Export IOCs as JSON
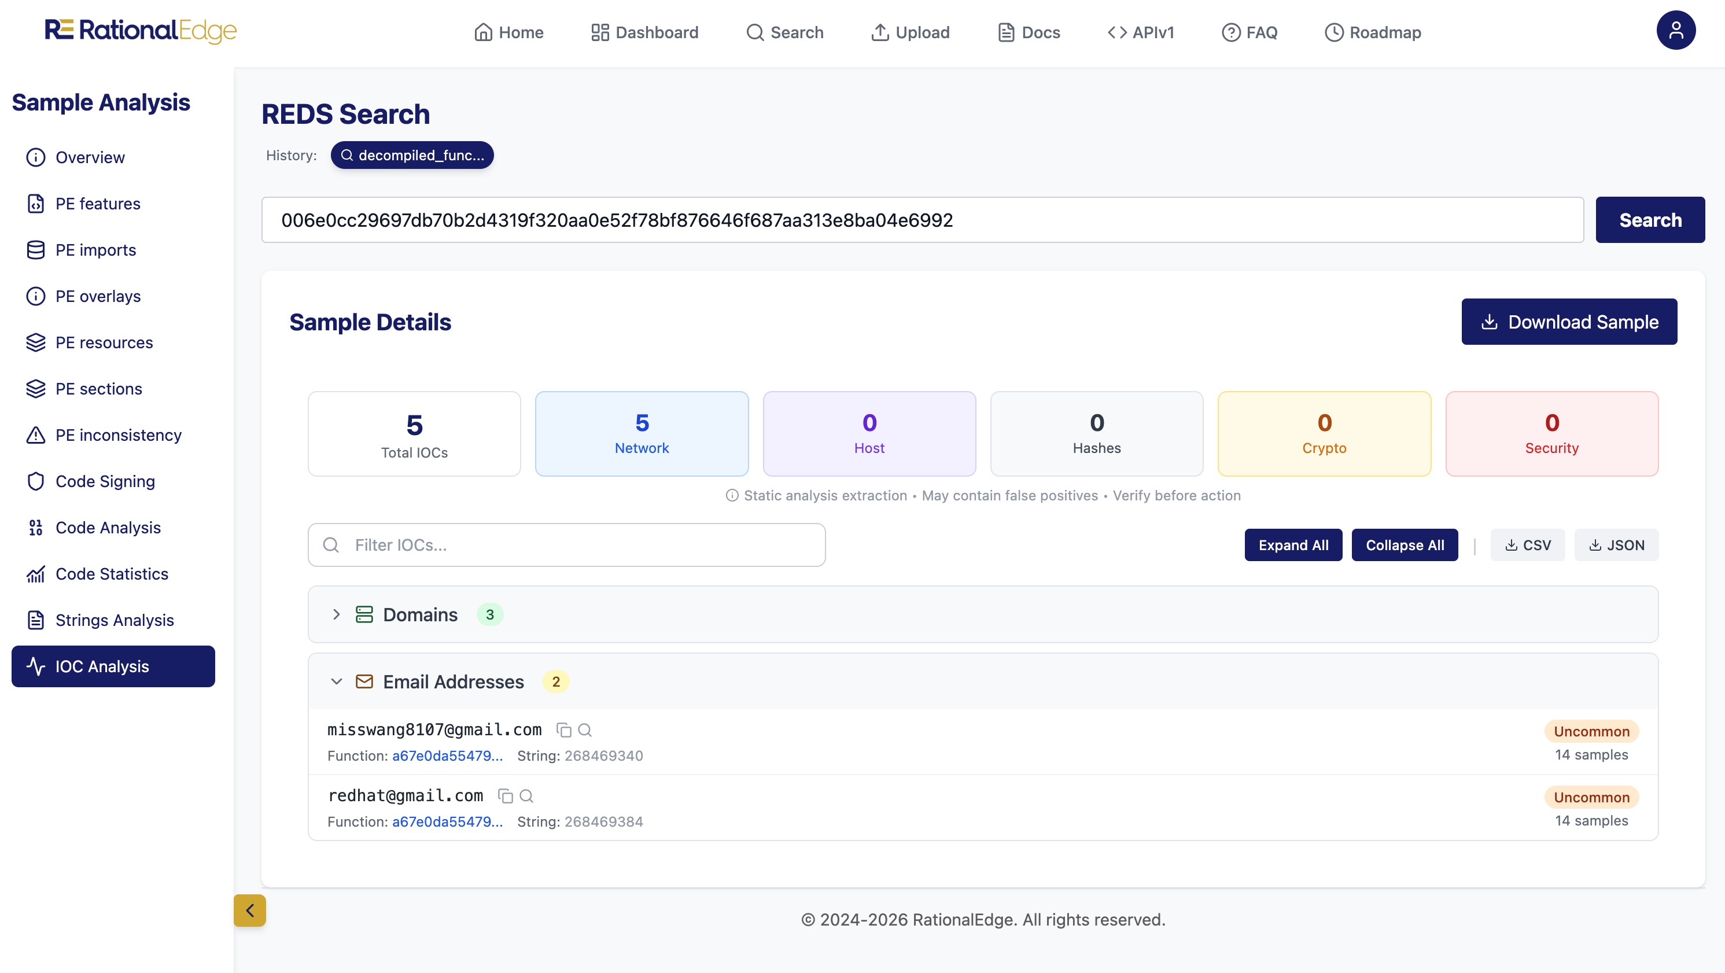The image size is (1725, 973). 1616,545
